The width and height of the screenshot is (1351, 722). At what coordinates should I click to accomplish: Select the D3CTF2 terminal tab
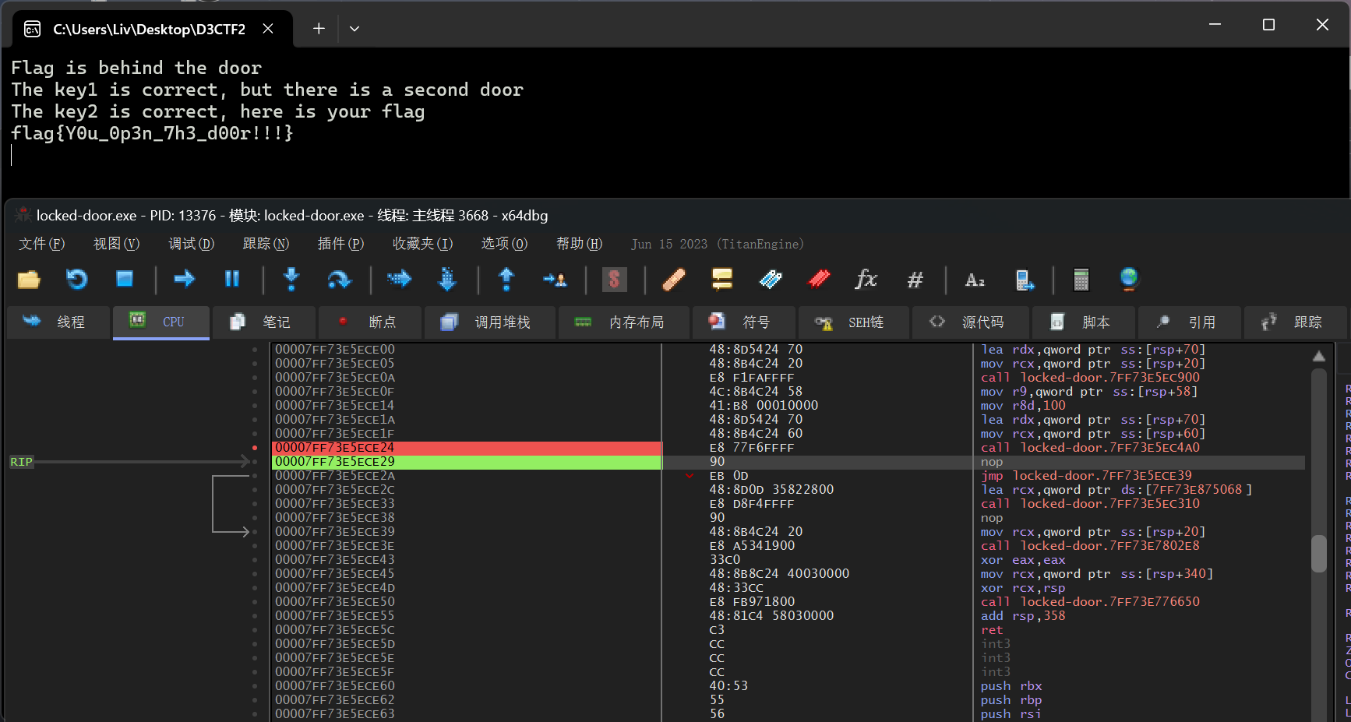153,29
